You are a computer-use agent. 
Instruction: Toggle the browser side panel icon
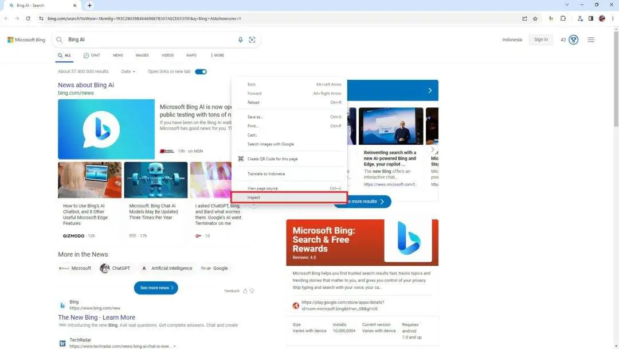[x=590, y=18]
